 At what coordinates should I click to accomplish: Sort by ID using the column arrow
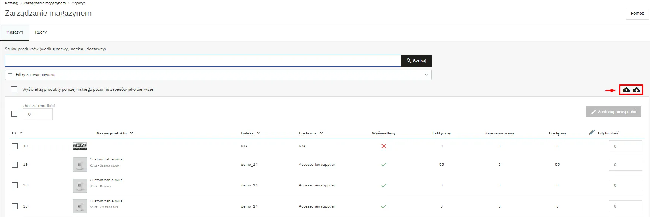tap(21, 133)
